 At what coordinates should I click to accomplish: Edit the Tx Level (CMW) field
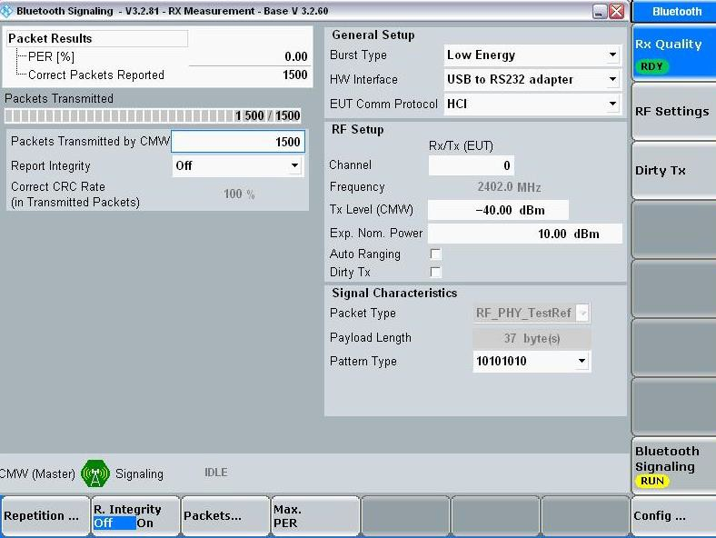click(x=498, y=210)
